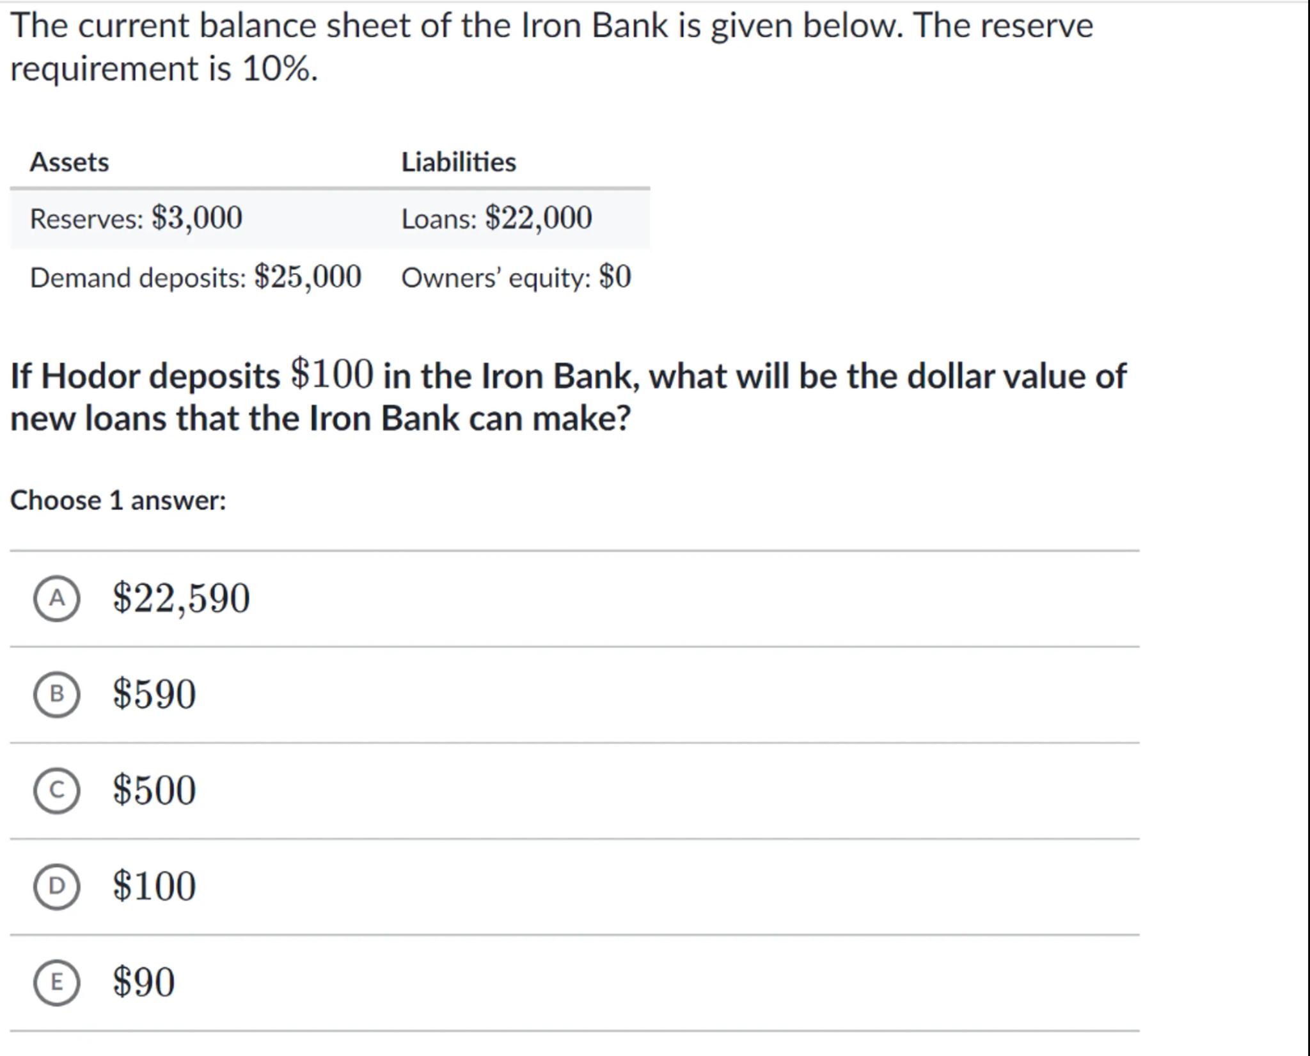This screenshot has height=1056, width=1310.
Task: Mark the option E radio circle
Action: pyautogui.click(x=57, y=982)
